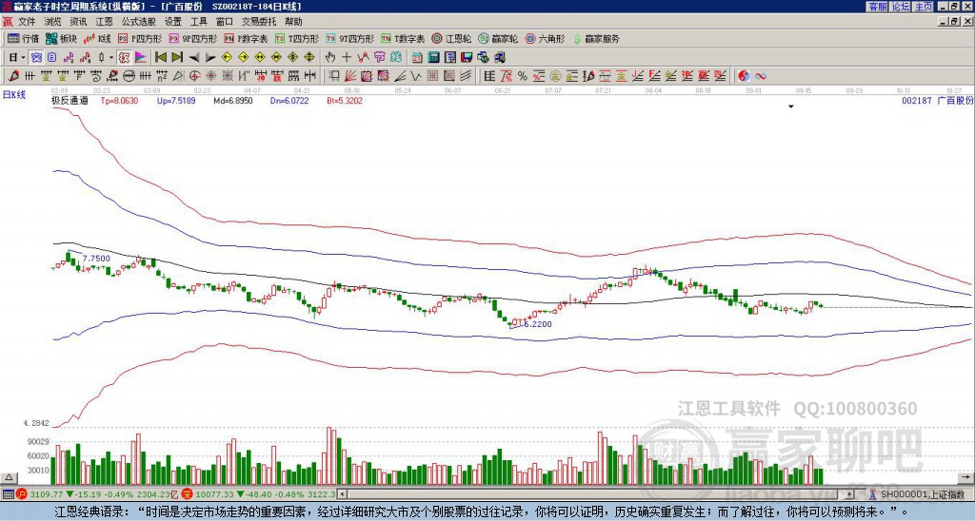Switch to the K线 chart view
Screen dimensions: 975x521
97,38
